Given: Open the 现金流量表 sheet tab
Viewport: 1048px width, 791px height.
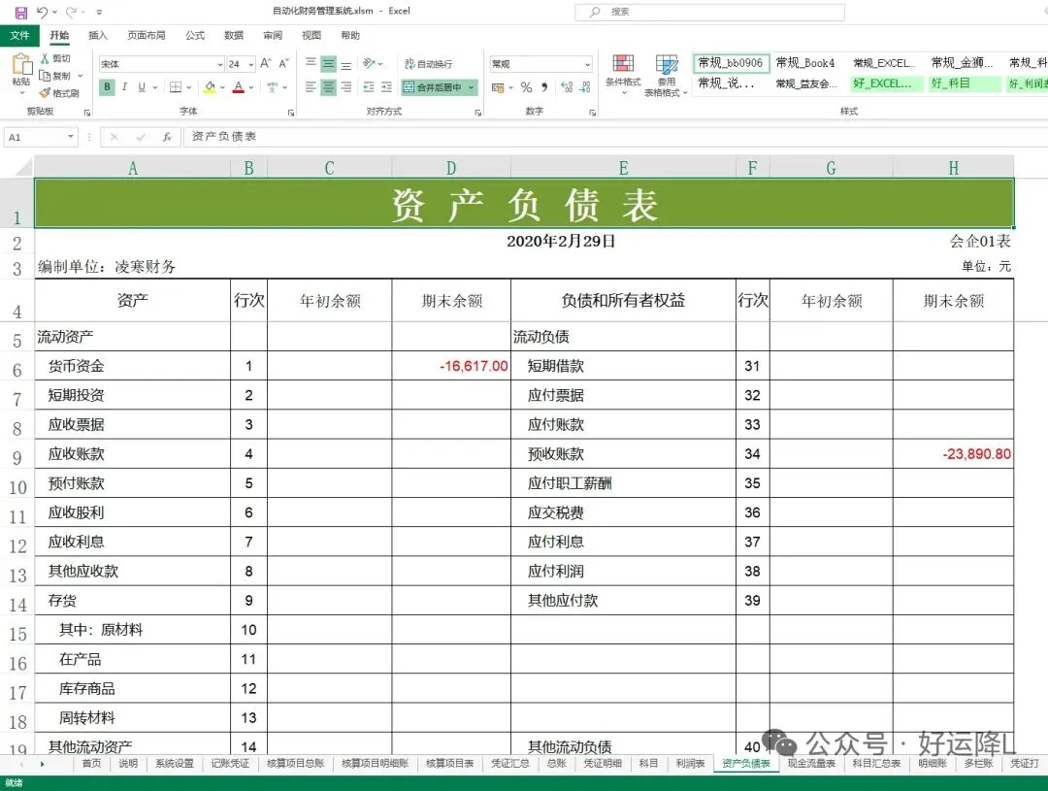Looking at the screenshot, I should [x=810, y=763].
